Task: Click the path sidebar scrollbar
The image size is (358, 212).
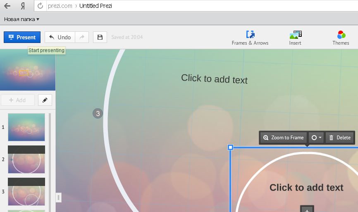Action: (x=50, y=162)
